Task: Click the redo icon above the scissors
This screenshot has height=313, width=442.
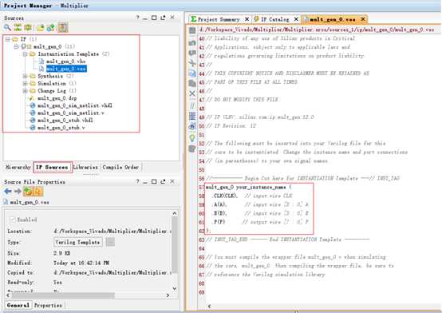Action: point(192,53)
